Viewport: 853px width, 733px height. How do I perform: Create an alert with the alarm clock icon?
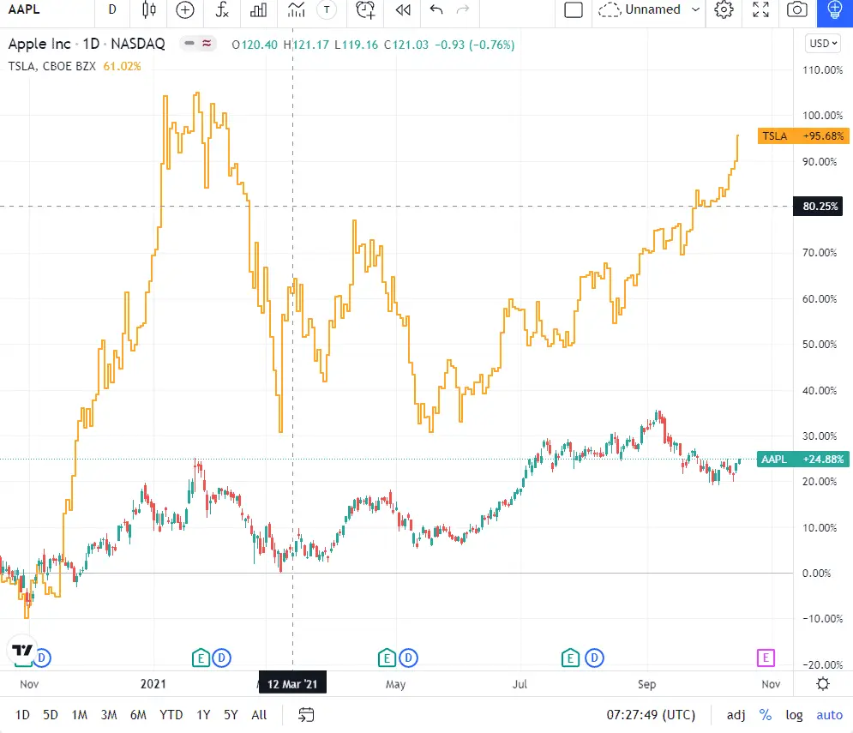click(x=365, y=9)
